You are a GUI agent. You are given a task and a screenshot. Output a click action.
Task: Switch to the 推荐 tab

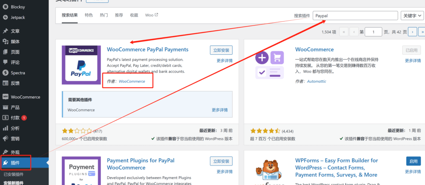[x=119, y=15]
